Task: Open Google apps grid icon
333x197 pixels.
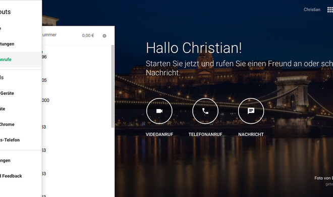Action: 330,10
